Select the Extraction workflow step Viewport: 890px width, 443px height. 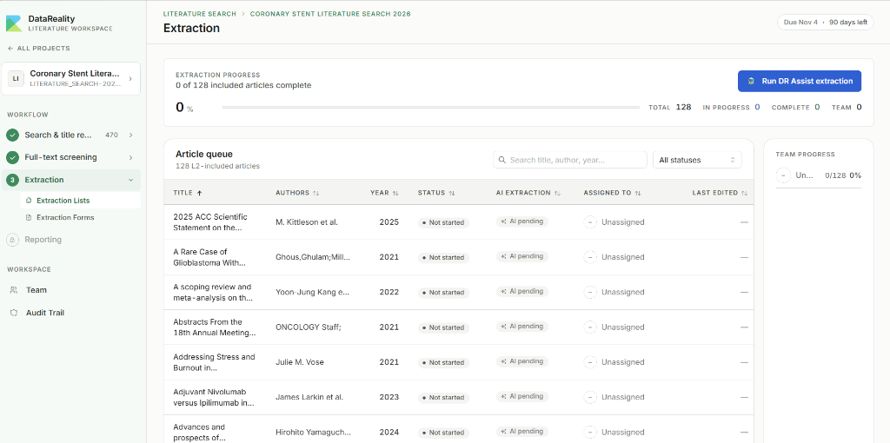click(x=71, y=180)
